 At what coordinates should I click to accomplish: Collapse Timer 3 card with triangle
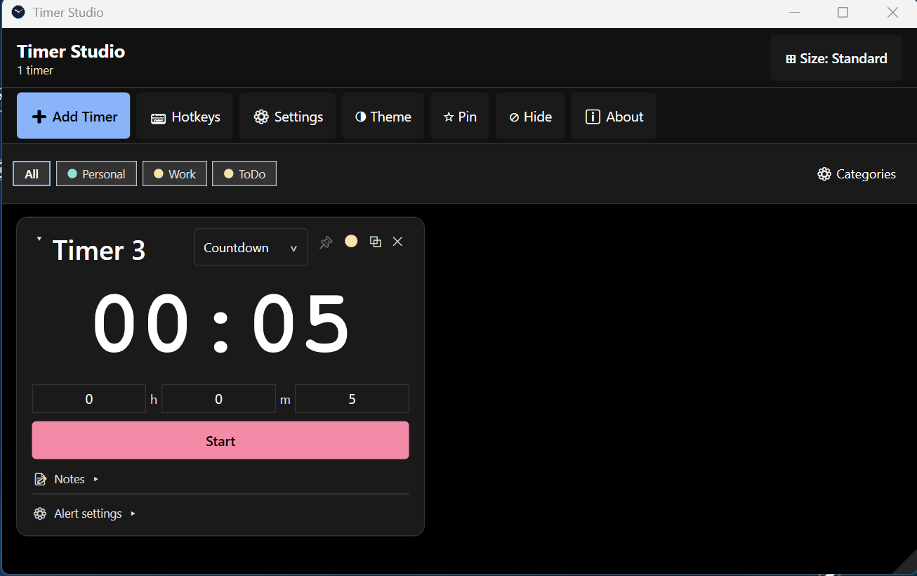point(39,240)
